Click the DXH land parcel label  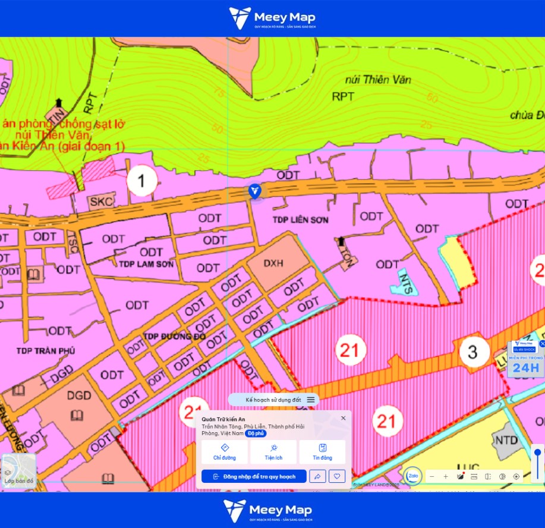click(273, 263)
